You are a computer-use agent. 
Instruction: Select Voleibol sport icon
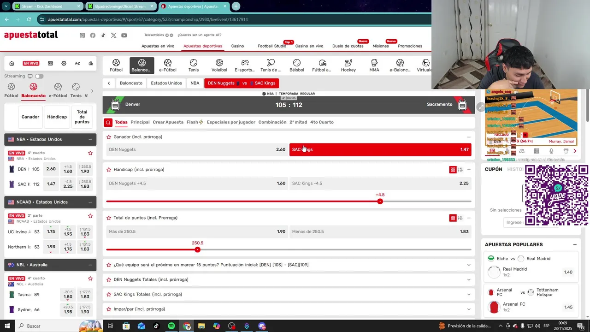(x=219, y=65)
